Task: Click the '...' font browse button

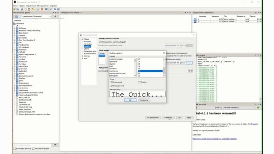Action: click(x=189, y=63)
